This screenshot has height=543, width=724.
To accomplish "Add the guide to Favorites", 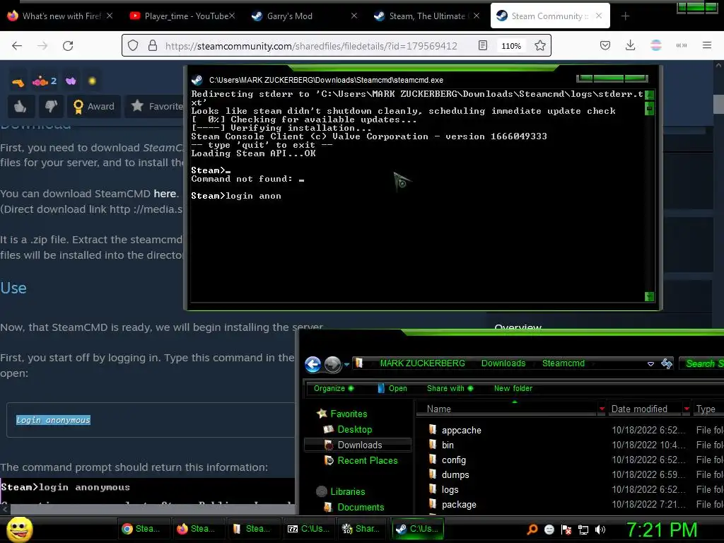I will point(156,107).
